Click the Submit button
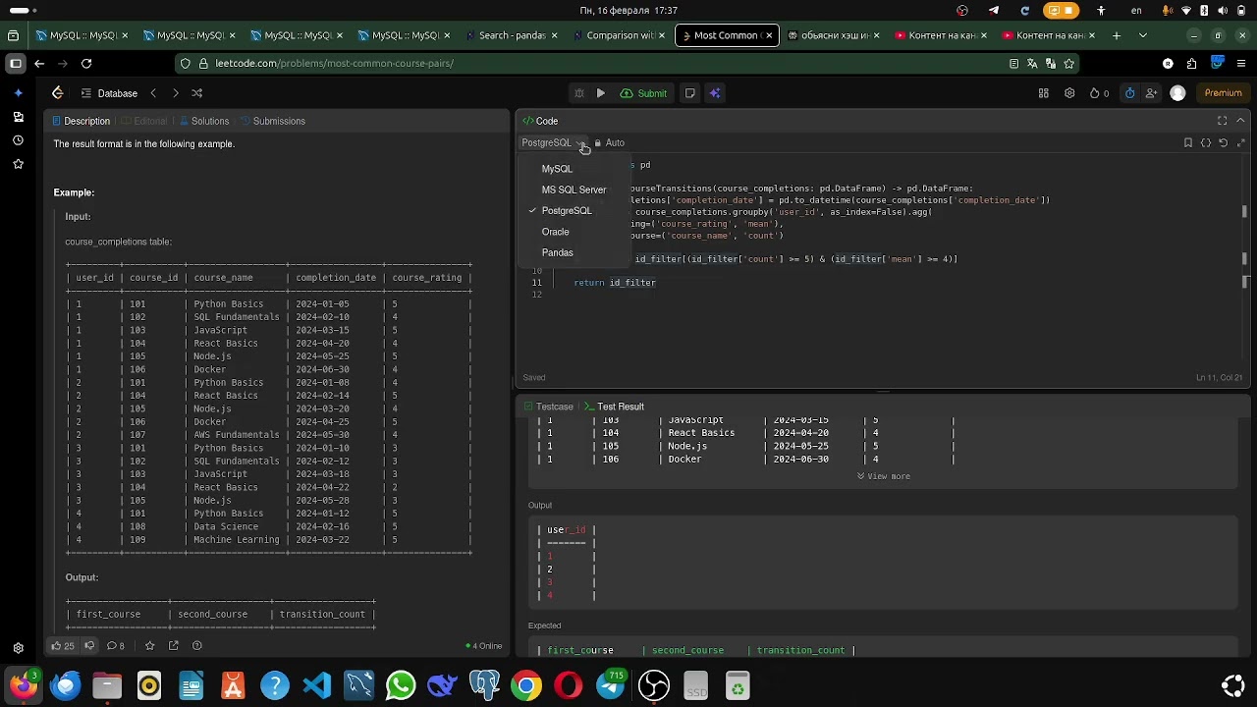1257x707 pixels. coord(644,93)
